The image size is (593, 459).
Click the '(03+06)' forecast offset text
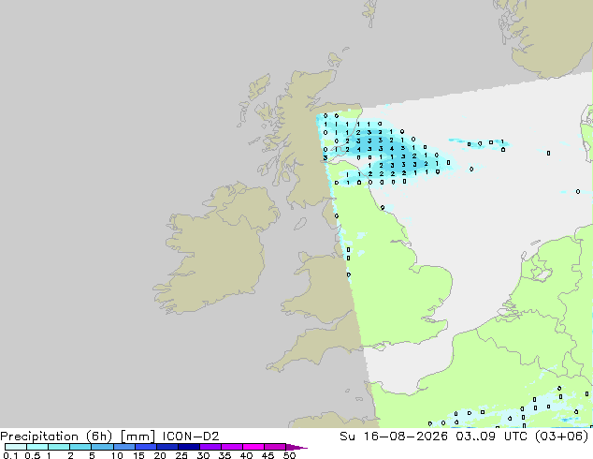point(562,437)
